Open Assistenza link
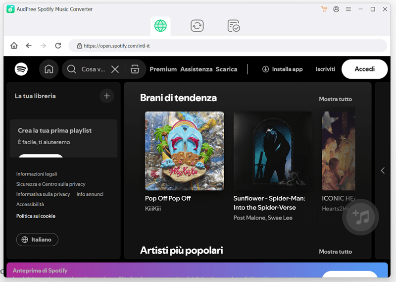 click(x=196, y=69)
